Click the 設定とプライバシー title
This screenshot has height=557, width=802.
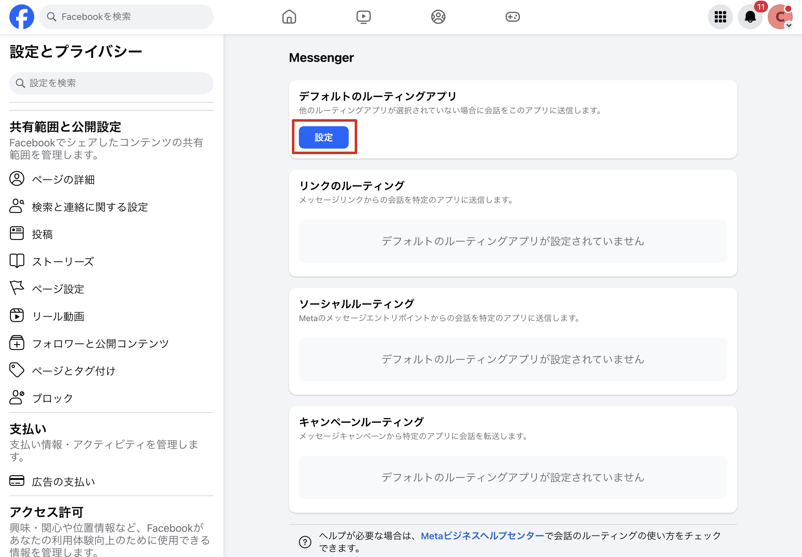click(76, 52)
